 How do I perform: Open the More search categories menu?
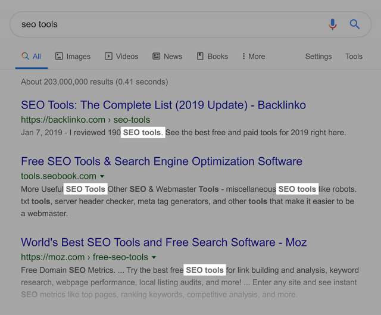(x=254, y=57)
